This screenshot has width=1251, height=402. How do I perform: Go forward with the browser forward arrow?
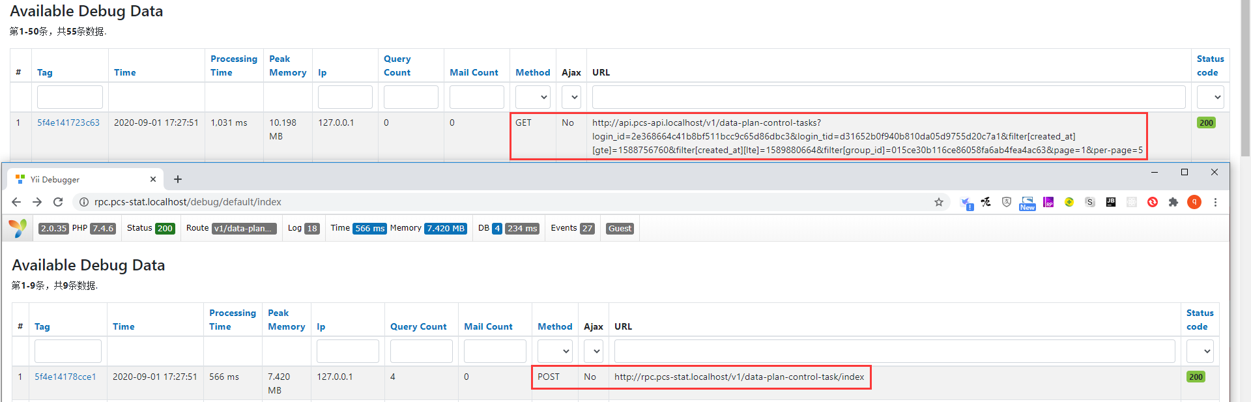[x=37, y=202]
